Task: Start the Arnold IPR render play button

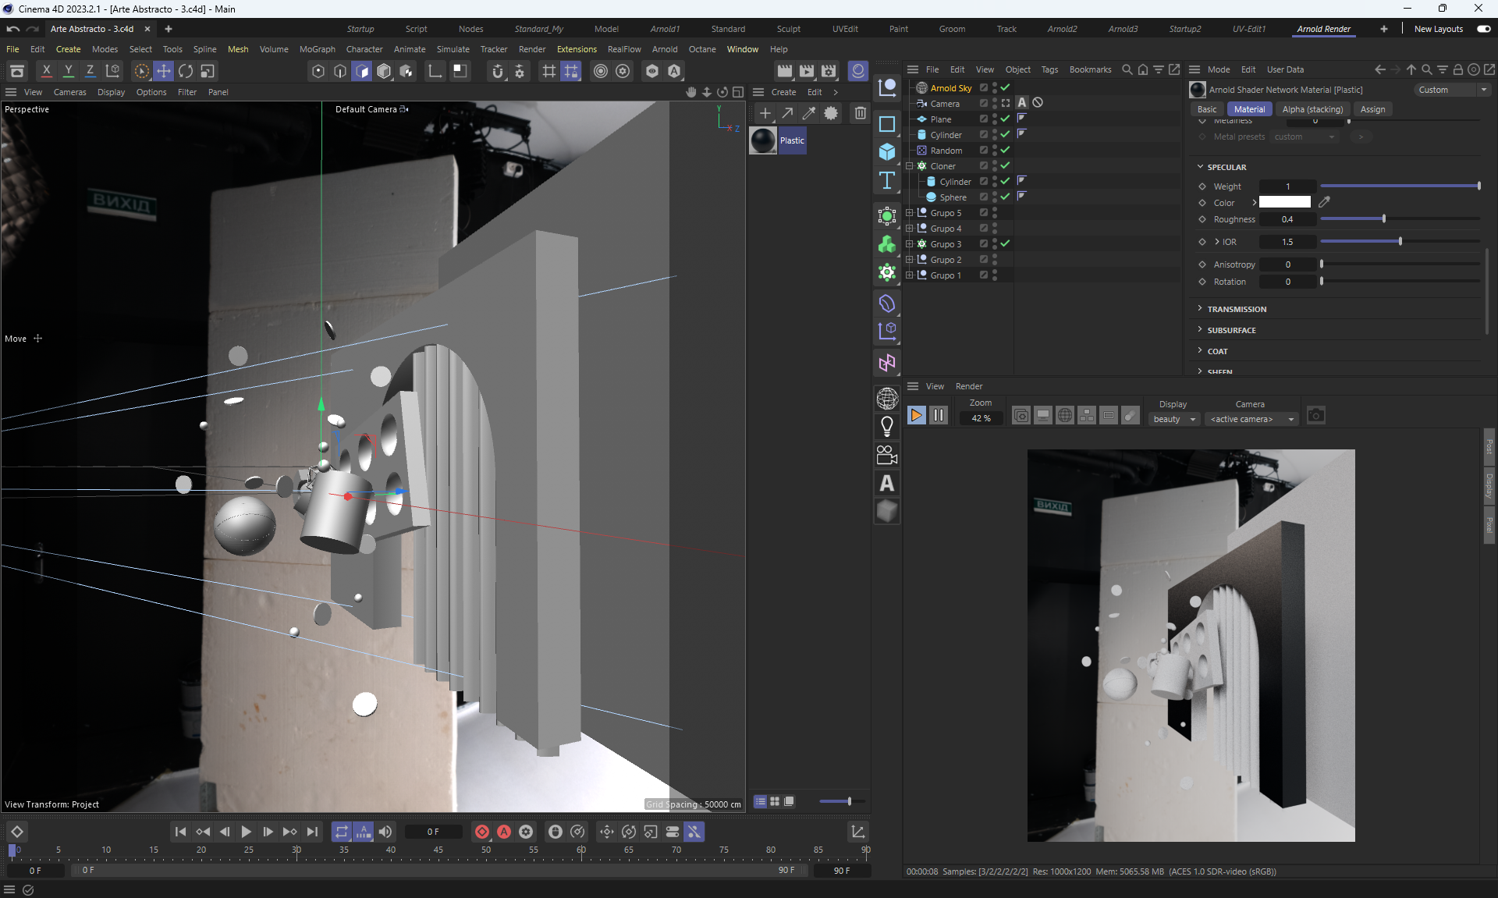Action: point(917,416)
